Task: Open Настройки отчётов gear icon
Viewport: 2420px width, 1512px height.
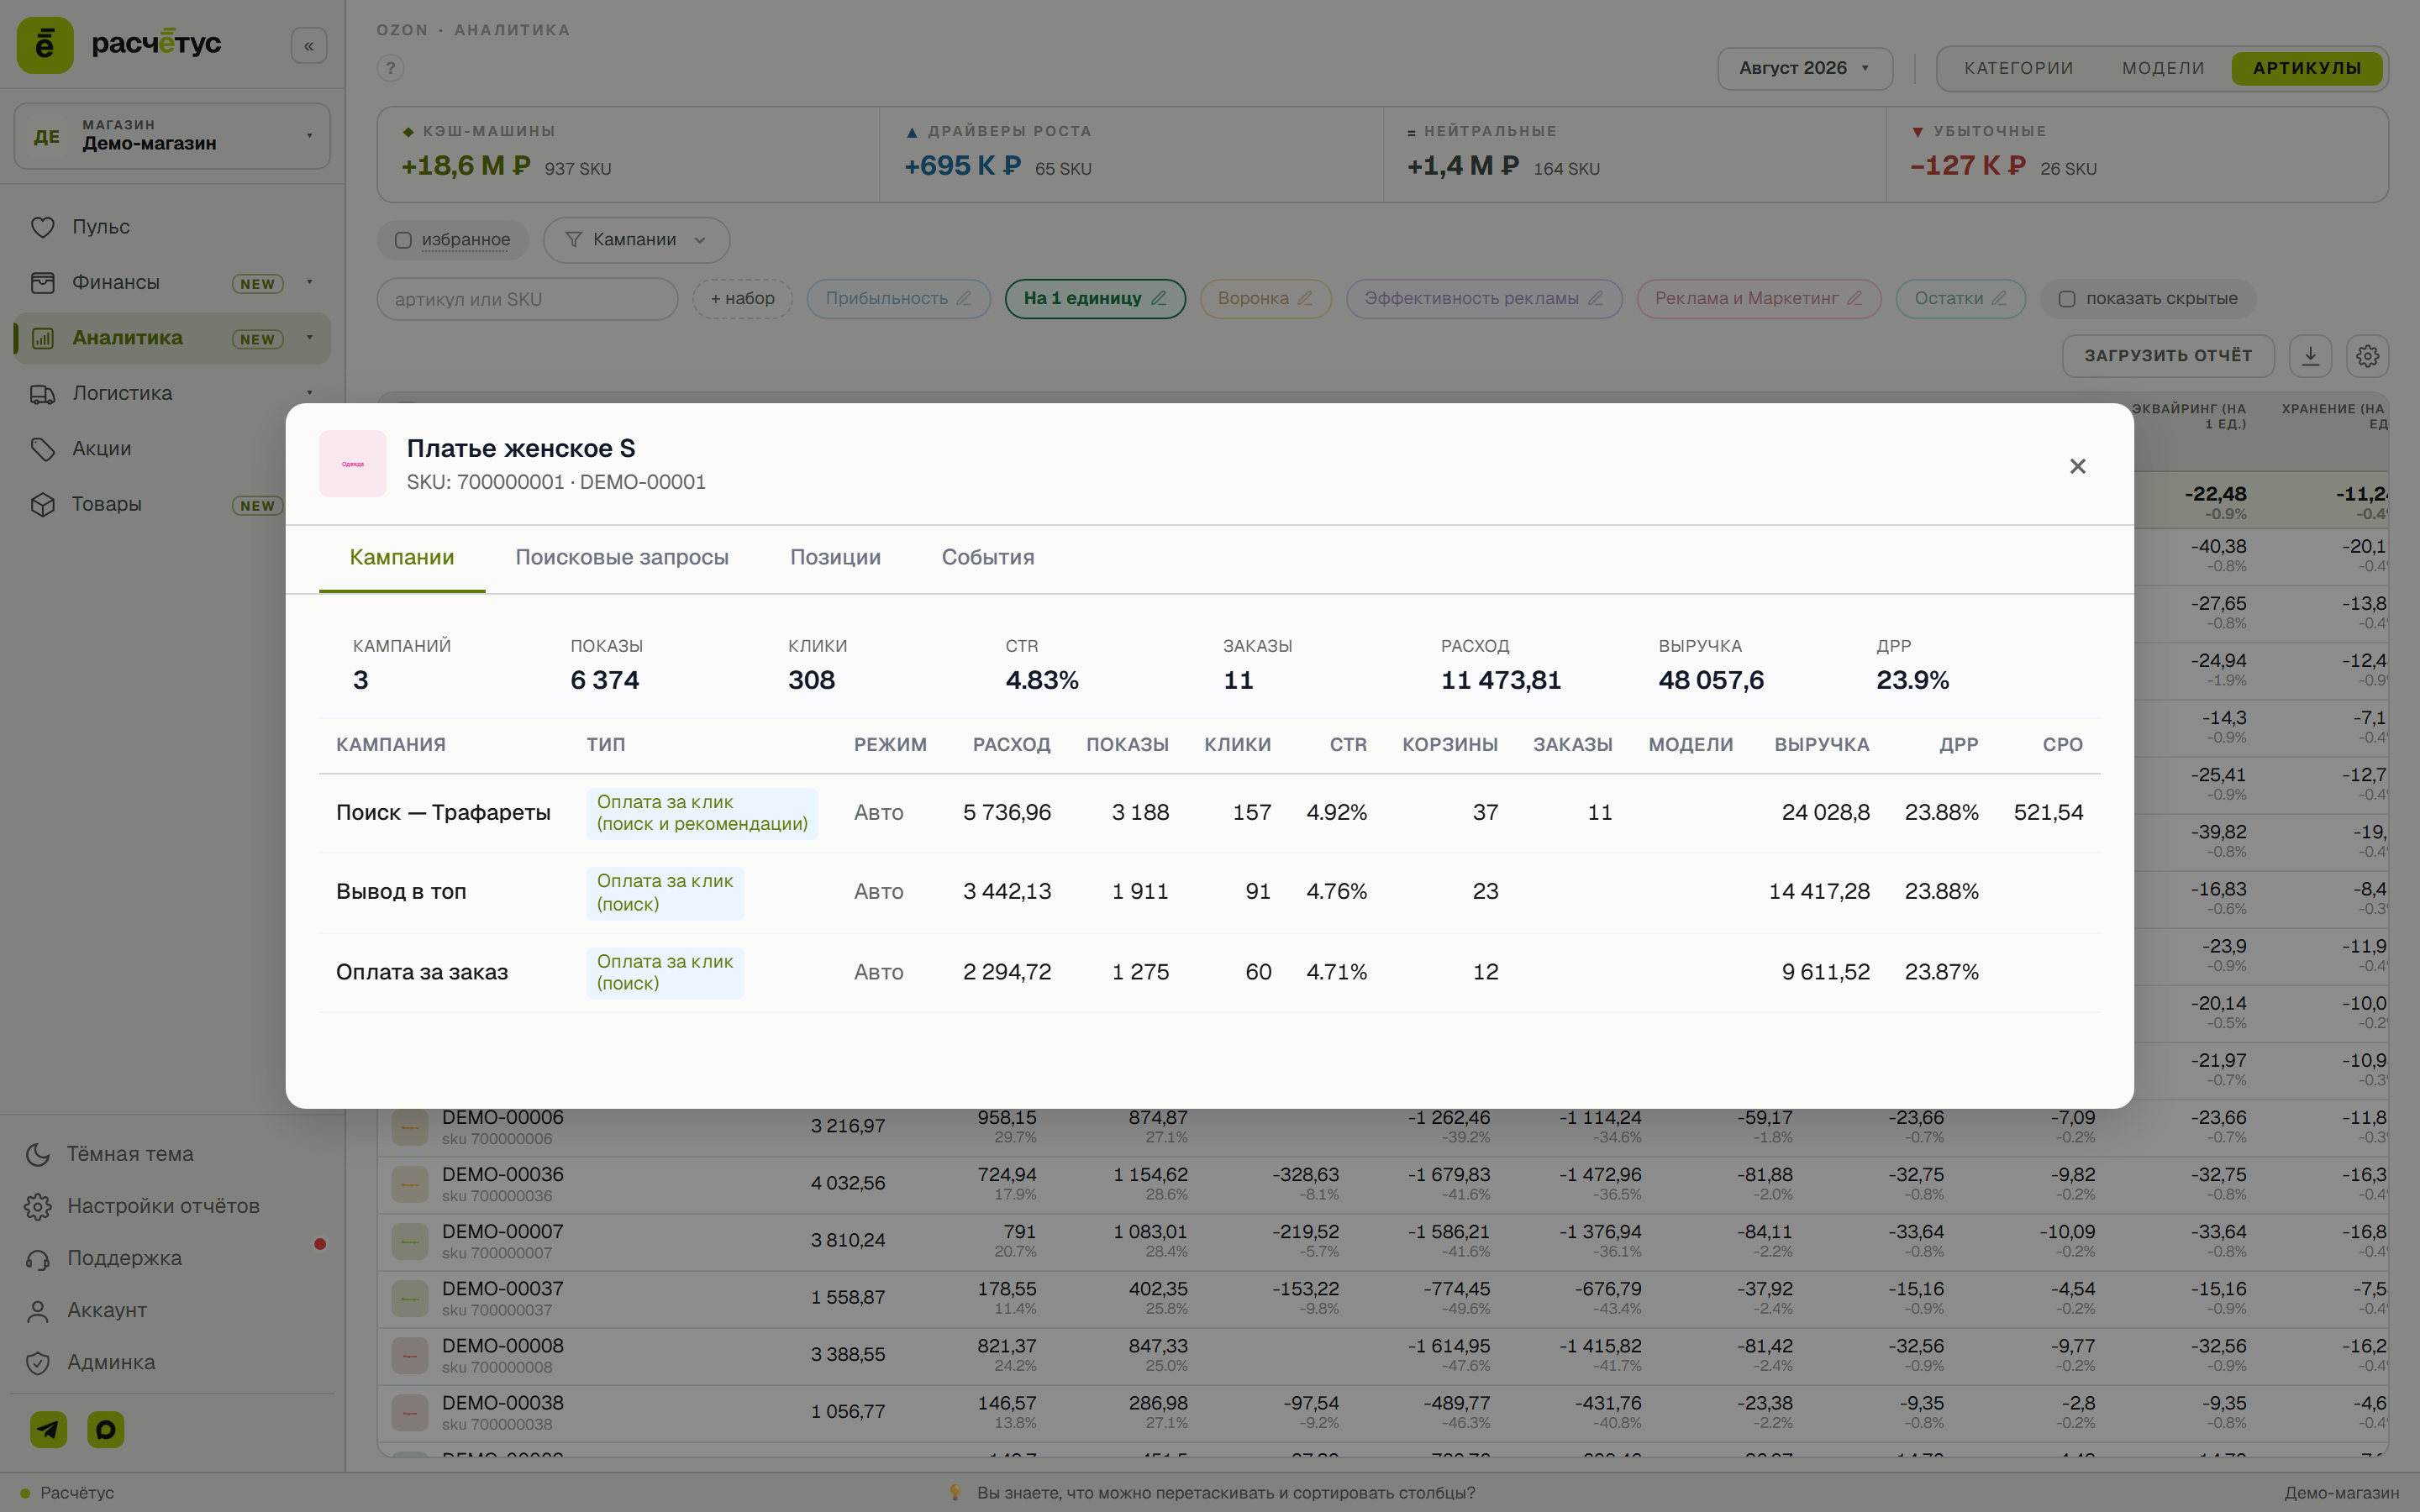Action: click(38, 1206)
